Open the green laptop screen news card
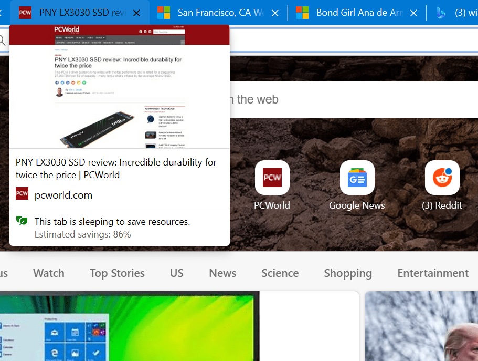This screenshot has width=478, height=361. coord(179,326)
